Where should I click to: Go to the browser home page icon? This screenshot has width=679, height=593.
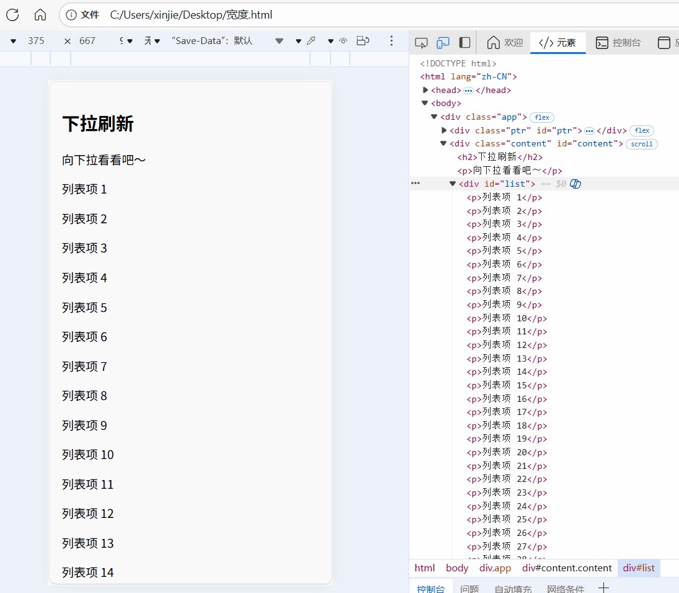coord(40,15)
